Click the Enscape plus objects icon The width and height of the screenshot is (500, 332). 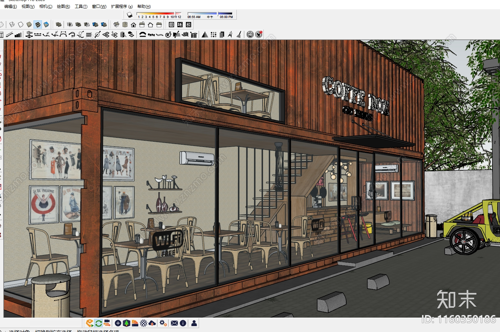pyautogui.click(x=118, y=323)
